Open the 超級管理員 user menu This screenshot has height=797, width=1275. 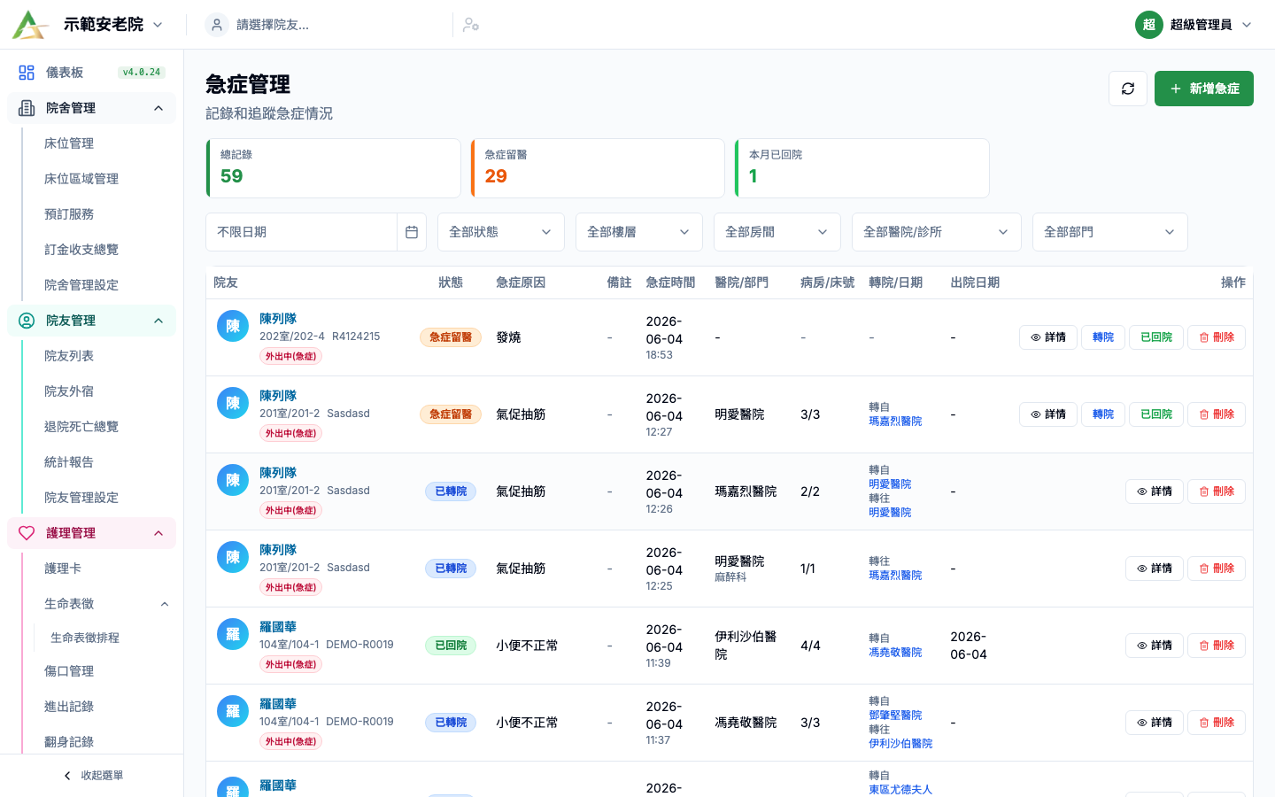[1195, 25]
